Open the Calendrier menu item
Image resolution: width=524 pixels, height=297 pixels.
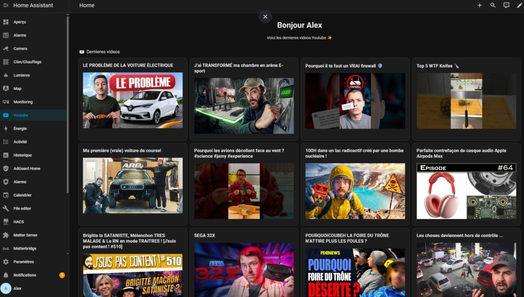tap(34, 196)
